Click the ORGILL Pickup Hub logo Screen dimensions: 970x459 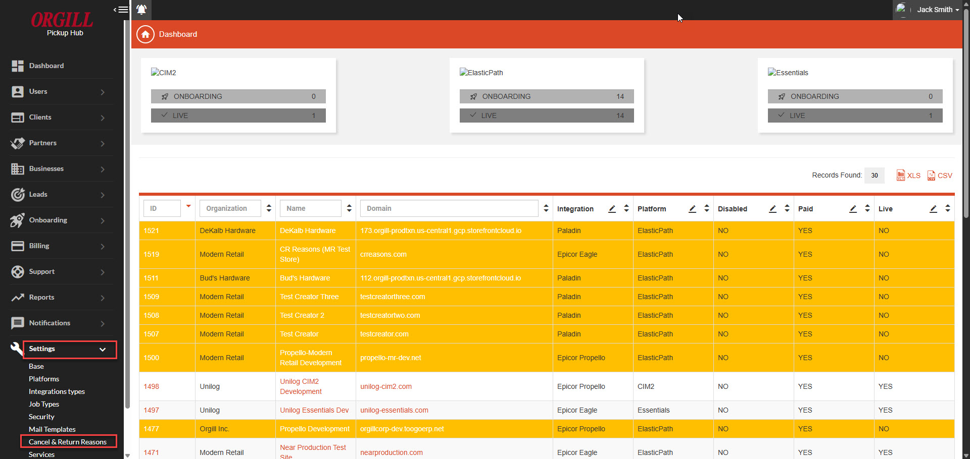(x=63, y=24)
